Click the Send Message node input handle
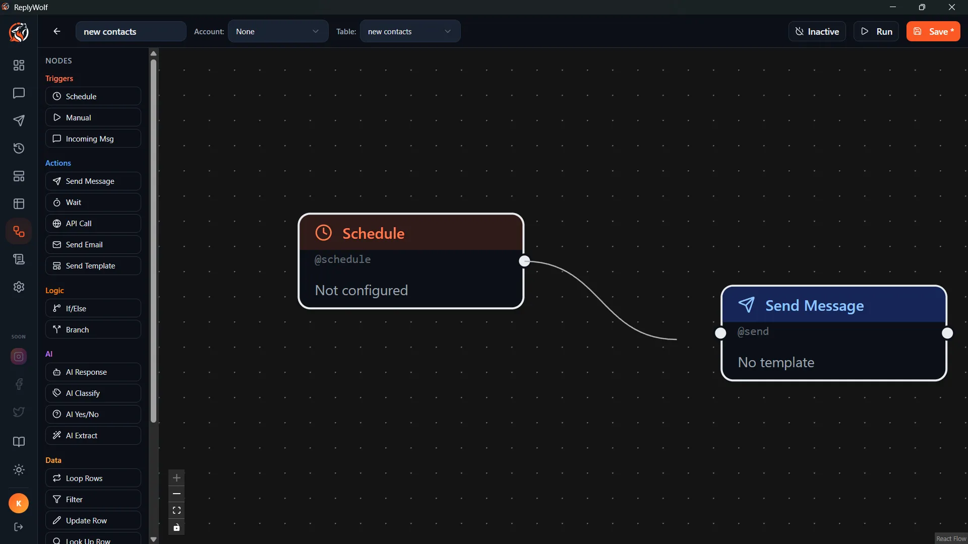Screen dimensions: 968x544 pos(720,333)
